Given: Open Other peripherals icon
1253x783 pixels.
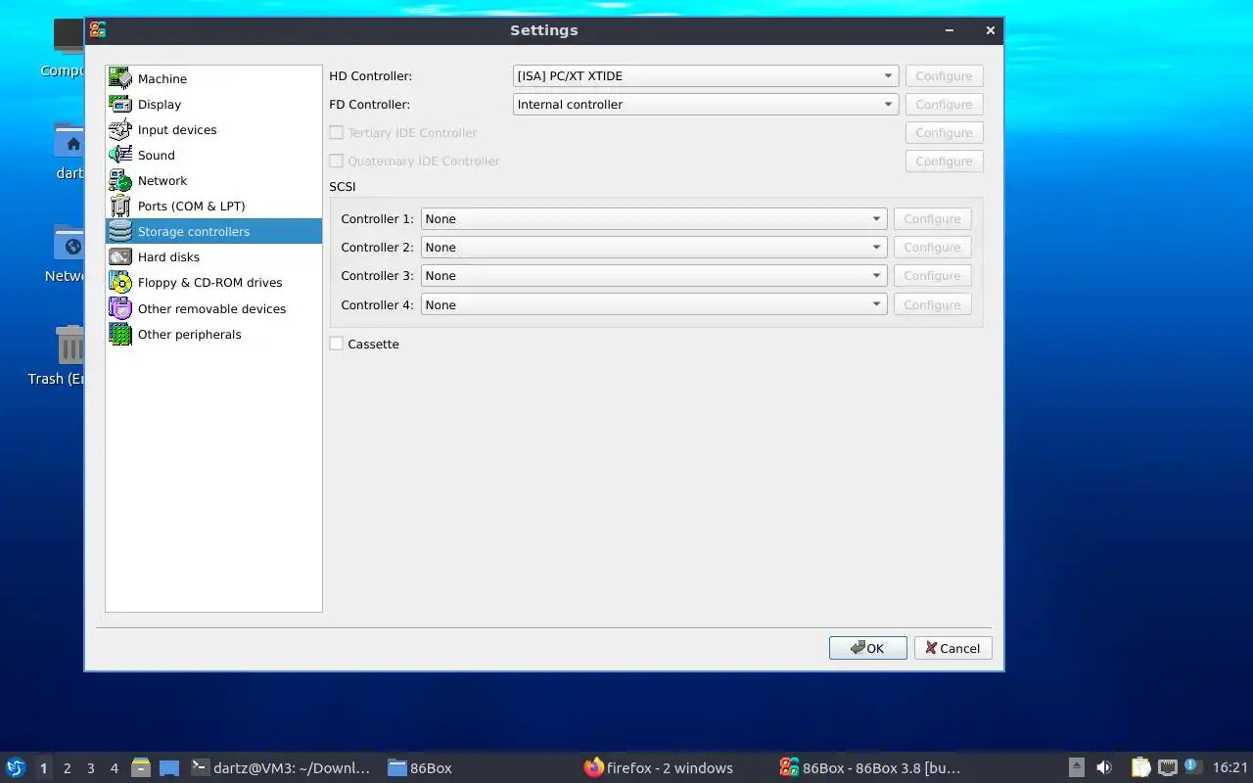Looking at the screenshot, I should [120, 334].
